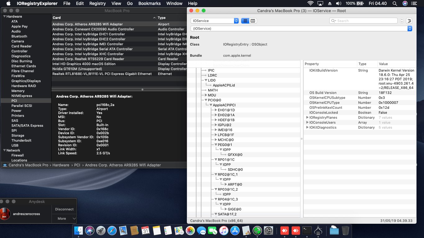Viewport: 424px width, 238px height.
Task: Expand the IGPU@2 tree node
Action: tap(216, 125)
